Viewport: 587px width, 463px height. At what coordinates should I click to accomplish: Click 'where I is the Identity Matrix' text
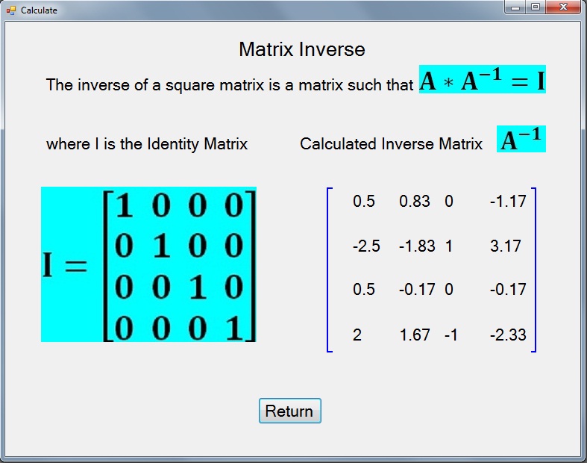click(x=147, y=144)
